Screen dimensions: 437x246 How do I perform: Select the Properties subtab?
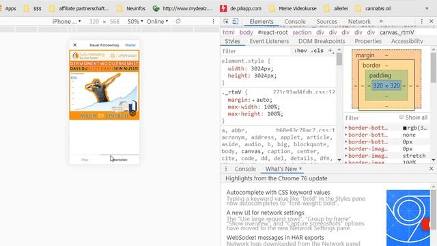[368, 41]
